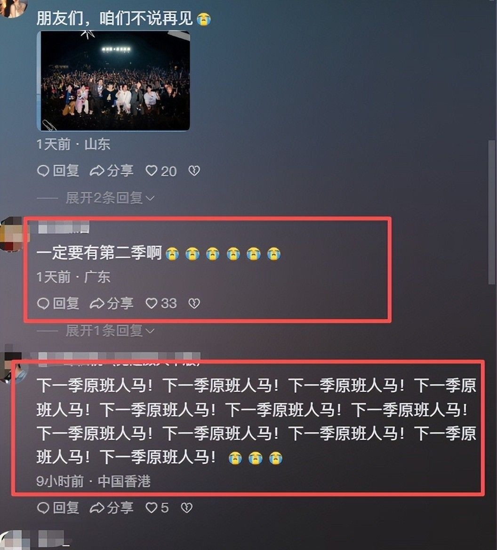Screen dimensions: 497x550
Task: Open the Guangdong commenter's pixelated avatar
Action: click(11, 235)
